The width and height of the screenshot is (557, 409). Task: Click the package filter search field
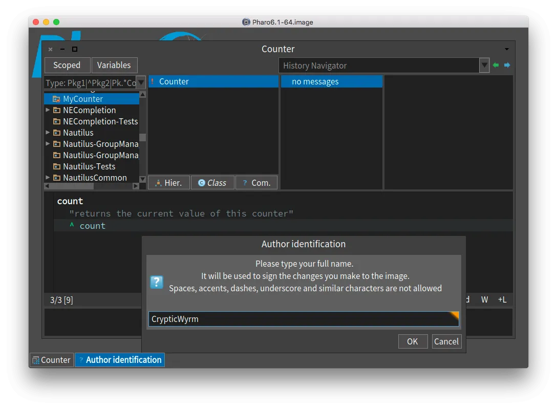[91, 83]
